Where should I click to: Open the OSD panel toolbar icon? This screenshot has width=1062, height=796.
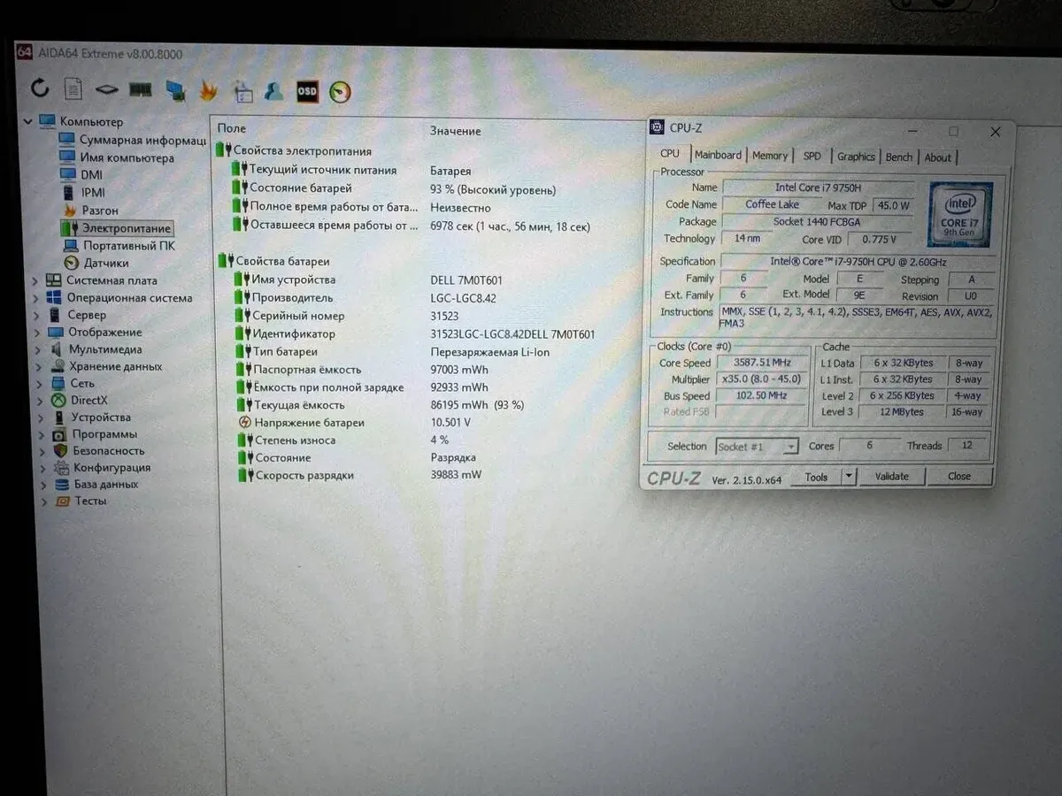point(306,90)
